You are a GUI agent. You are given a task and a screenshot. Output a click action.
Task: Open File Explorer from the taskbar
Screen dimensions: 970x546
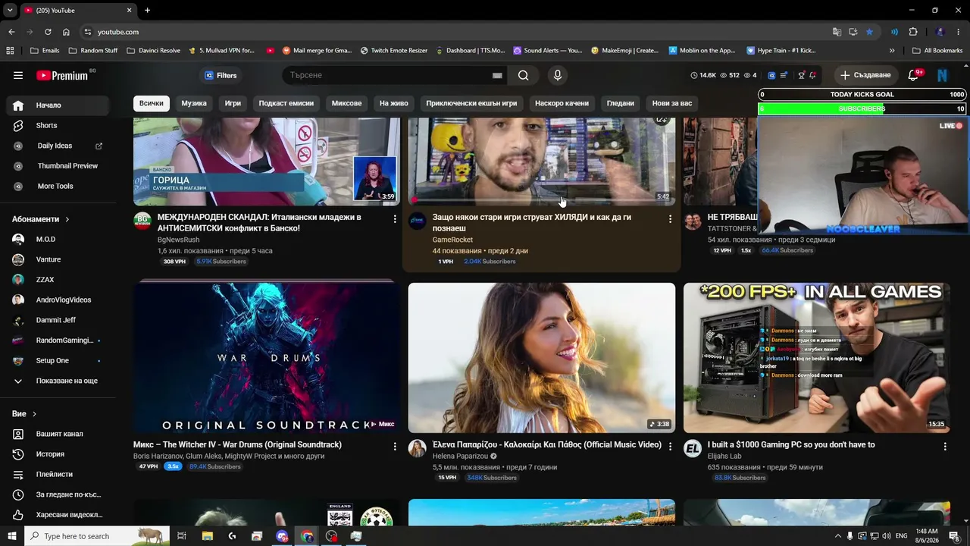pyautogui.click(x=207, y=536)
